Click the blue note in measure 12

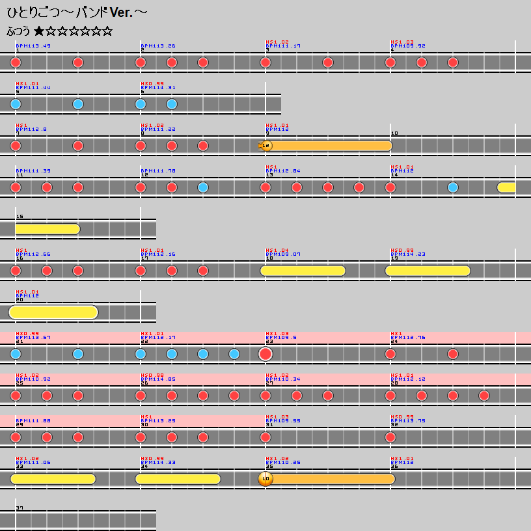(203, 187)
